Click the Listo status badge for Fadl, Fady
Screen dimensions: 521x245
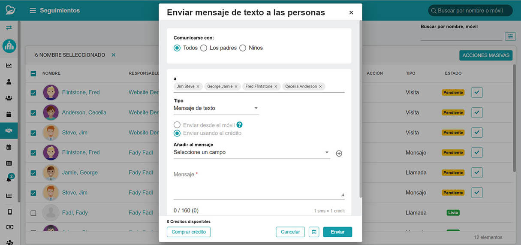click(x=453, y=213)
